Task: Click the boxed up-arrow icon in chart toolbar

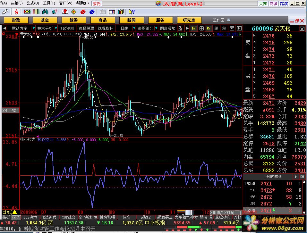Action: tap(232, 29)
